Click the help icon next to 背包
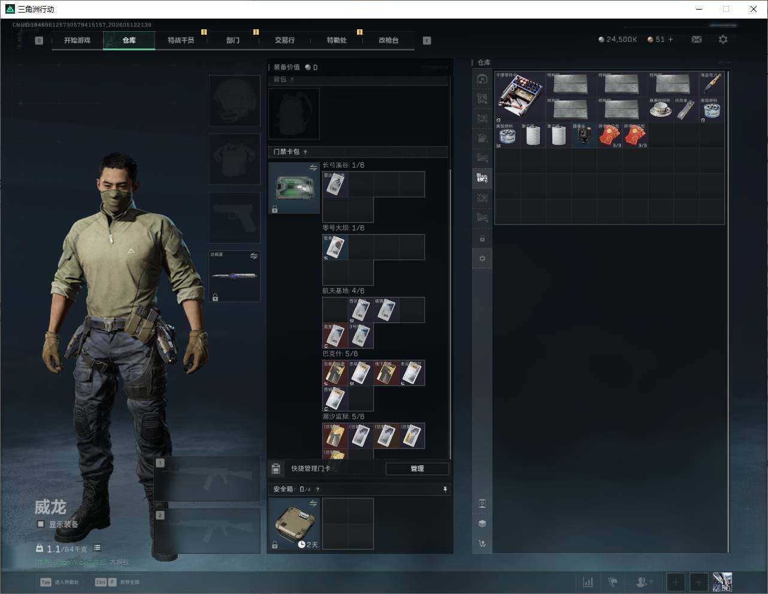Screen dimensions: 768x594 (x=292, y=80)
